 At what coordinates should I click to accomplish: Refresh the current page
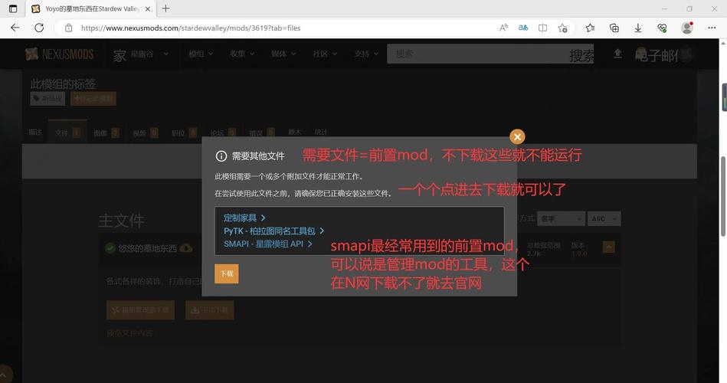point(39,28)
